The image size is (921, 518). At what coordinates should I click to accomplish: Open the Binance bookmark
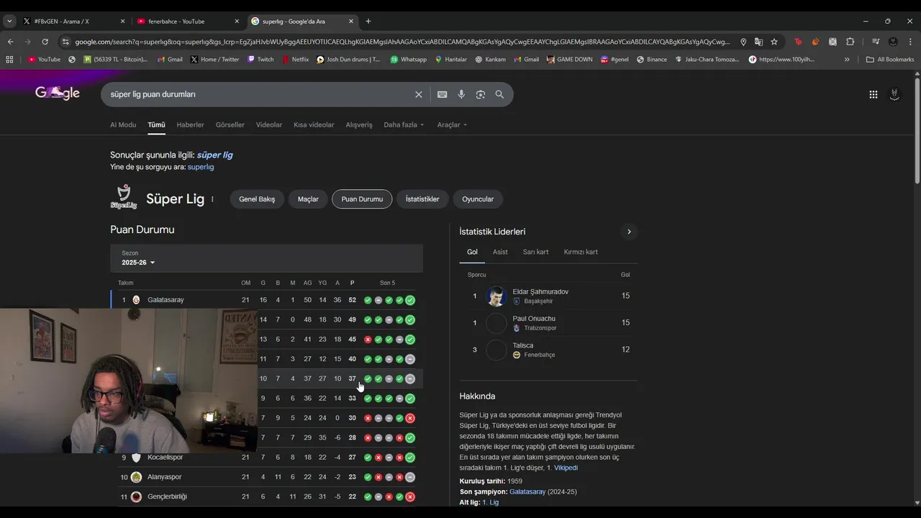click(651, 60)
